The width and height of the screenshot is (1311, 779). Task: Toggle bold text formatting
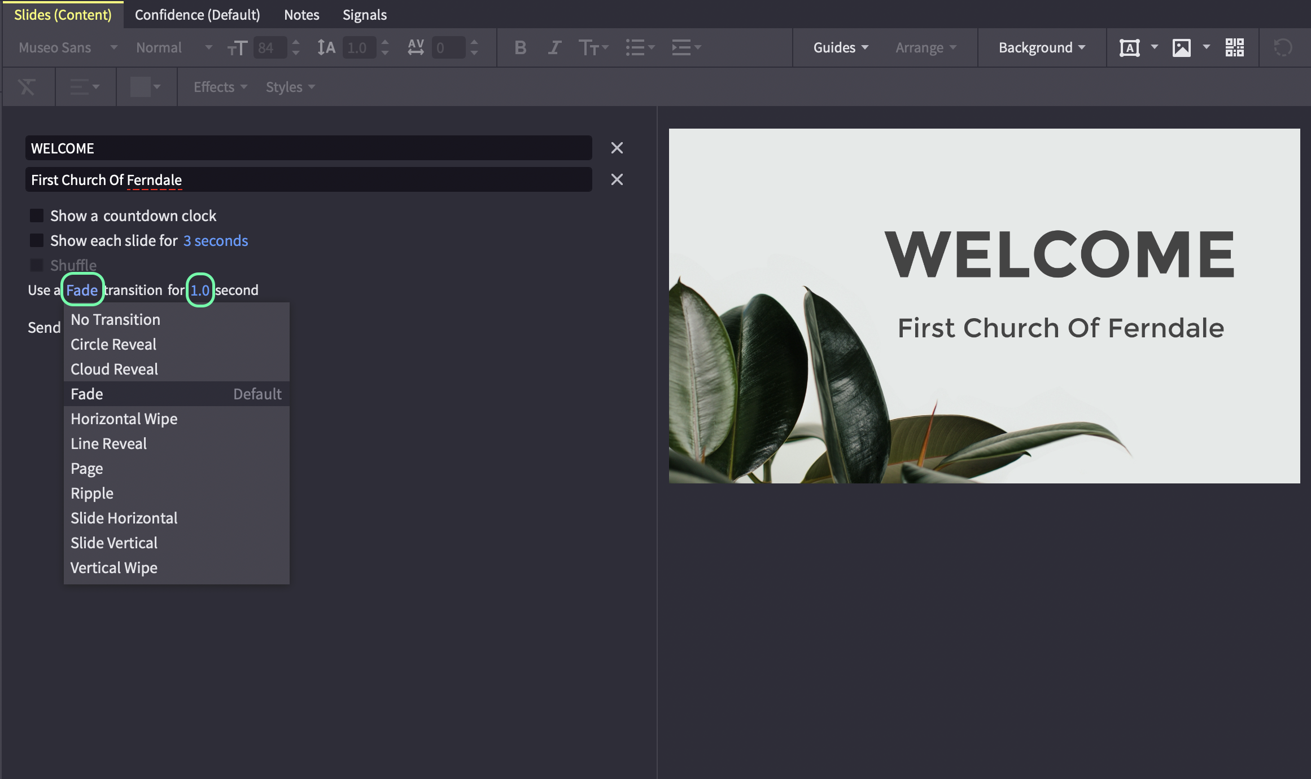(x=521, y=48)
